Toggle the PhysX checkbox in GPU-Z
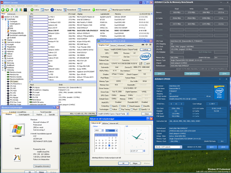This screenshot has height=173, width=231. point(132,110)
